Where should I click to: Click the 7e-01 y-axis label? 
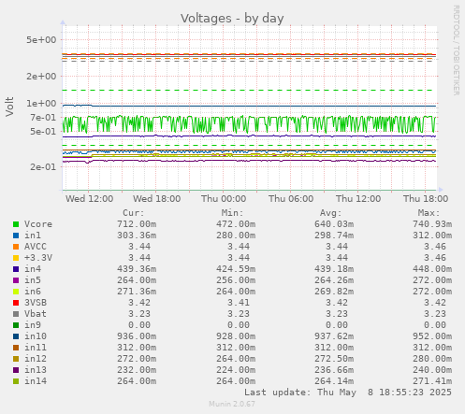point(43,118)
